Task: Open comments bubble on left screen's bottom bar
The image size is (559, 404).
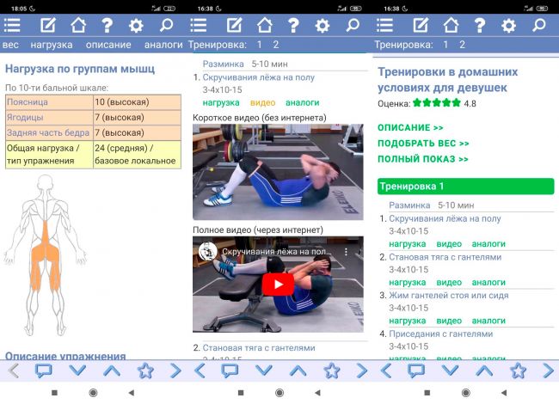Action: pos(44,370)
